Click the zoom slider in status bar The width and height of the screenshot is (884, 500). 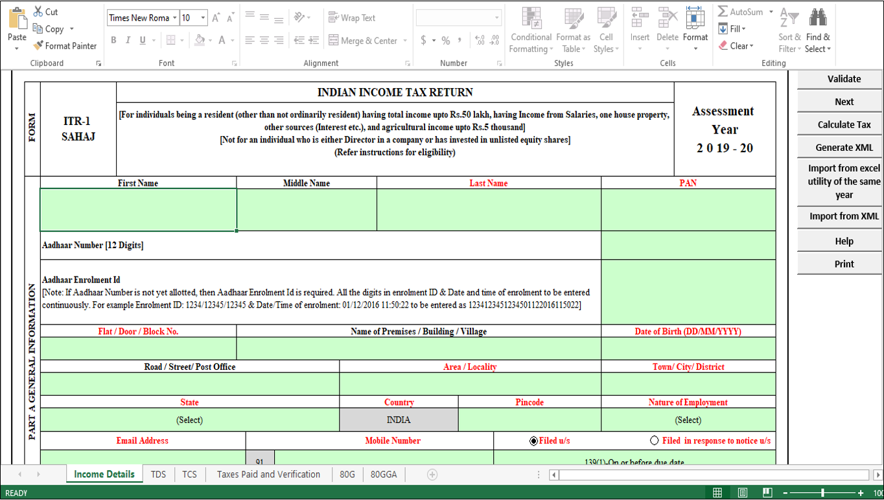coord(822,493)
